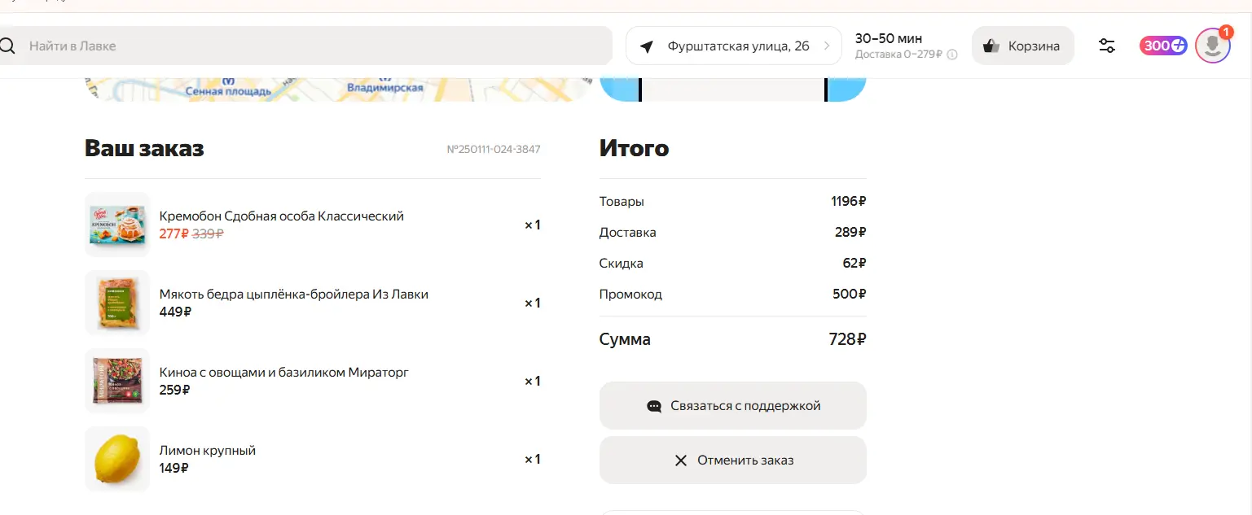Click the Фурштатская улица, 26 address selector

733,46
